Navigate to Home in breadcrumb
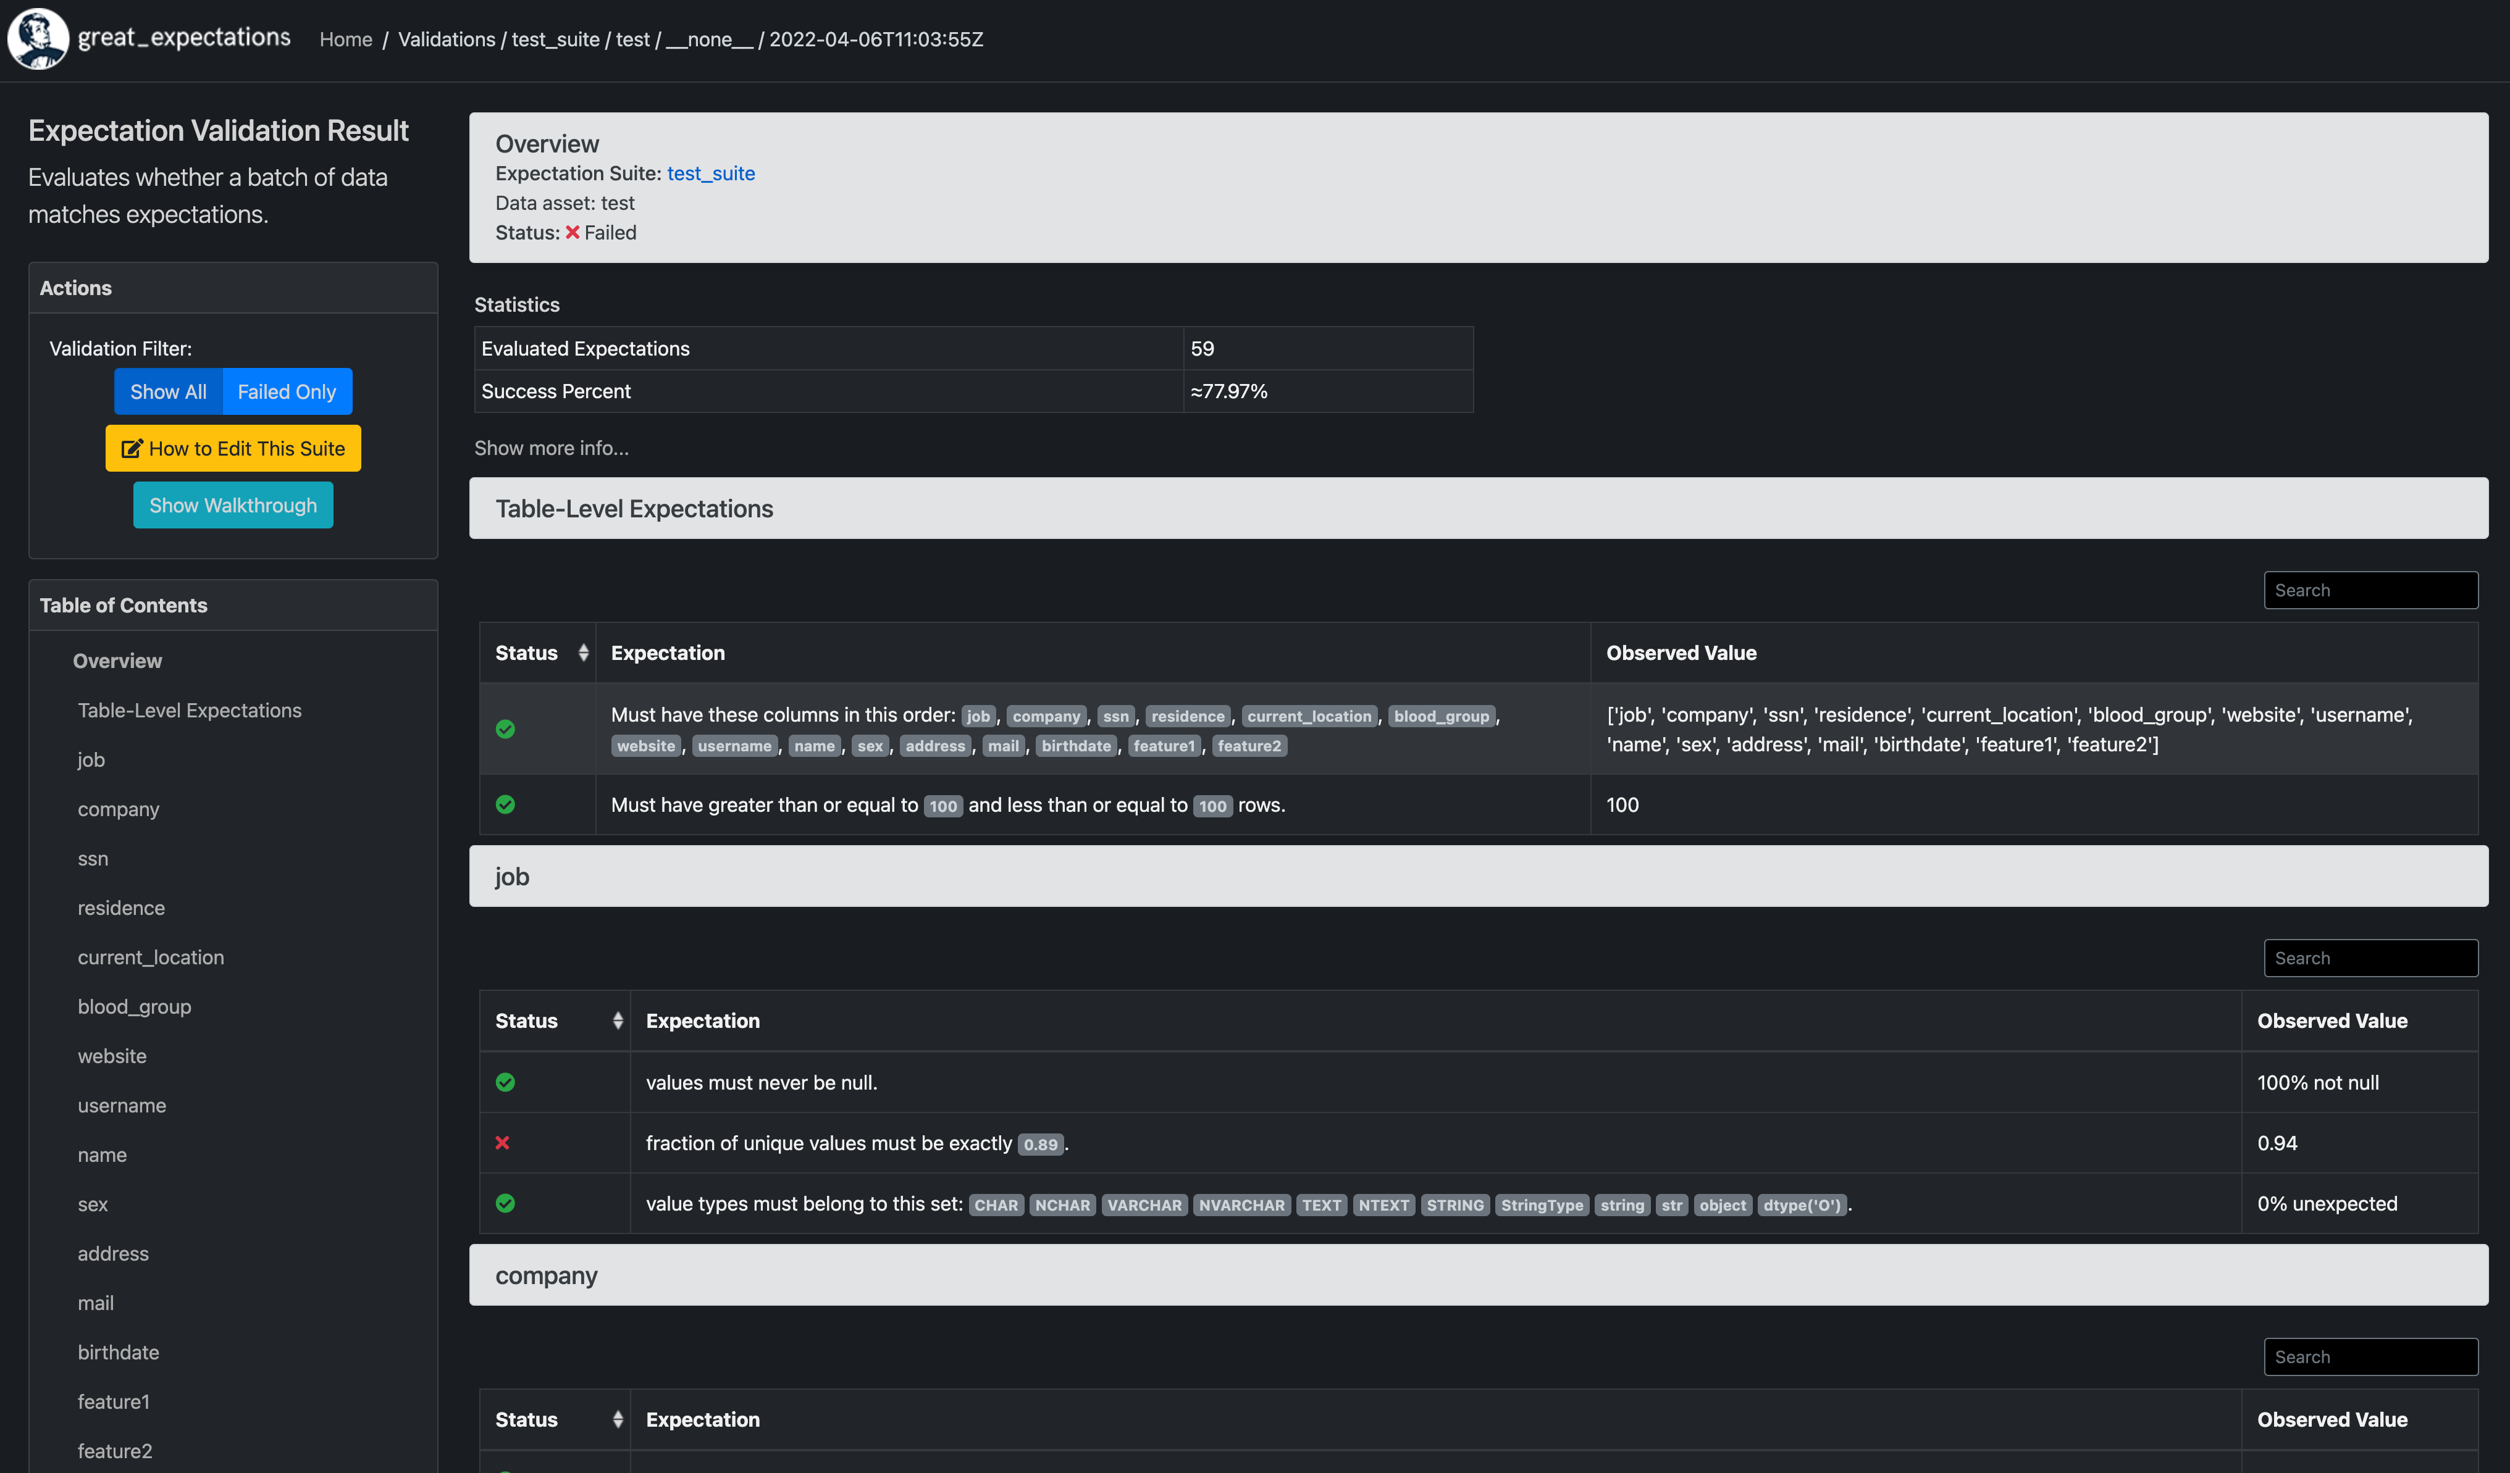 click(x=346, y=39)
